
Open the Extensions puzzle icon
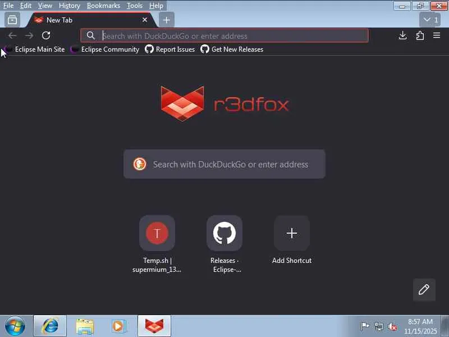point(420,35)
